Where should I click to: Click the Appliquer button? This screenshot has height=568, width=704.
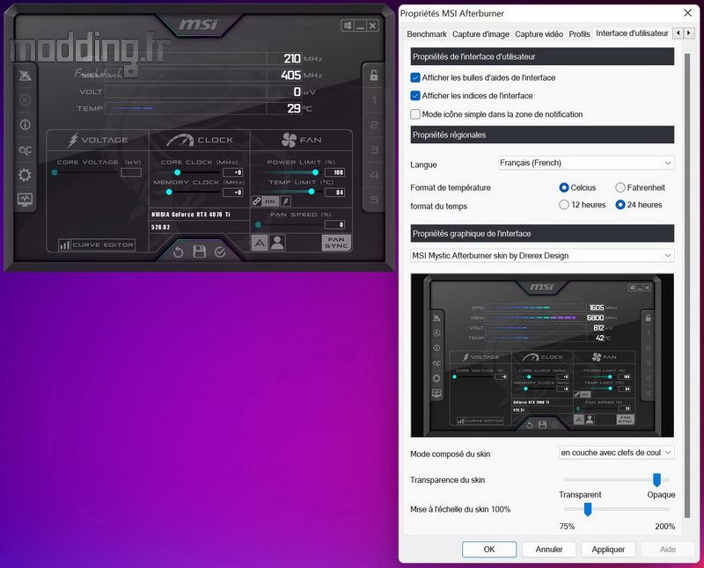tap(608, 550)
